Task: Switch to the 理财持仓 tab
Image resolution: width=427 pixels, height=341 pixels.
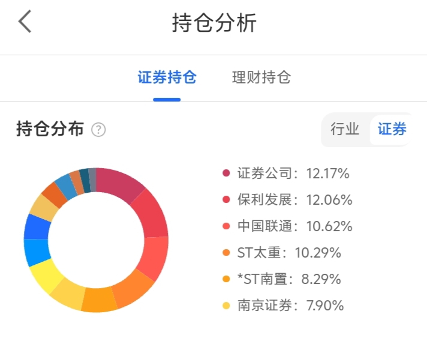Action: [261, 77]
